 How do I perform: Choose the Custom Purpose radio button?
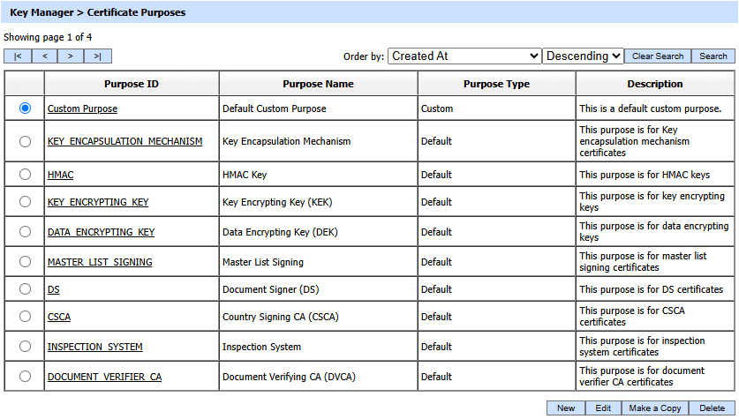pyautogui.click(x=25, y=108)
